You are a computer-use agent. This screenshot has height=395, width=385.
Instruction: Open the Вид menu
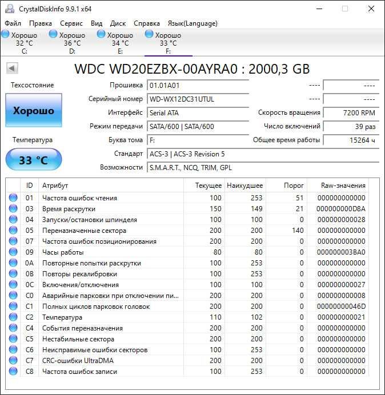click(x=97, y=23)
